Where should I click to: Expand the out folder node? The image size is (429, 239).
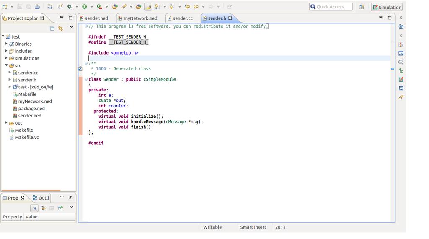[6, 123]
